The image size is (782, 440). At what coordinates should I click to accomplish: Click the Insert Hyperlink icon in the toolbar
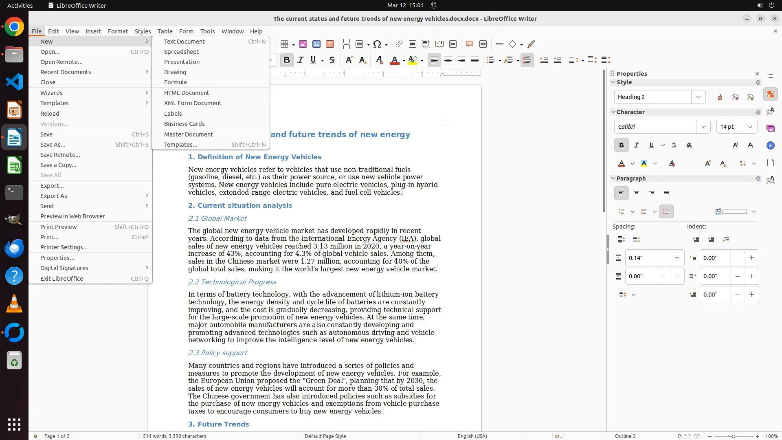(399, 44)
